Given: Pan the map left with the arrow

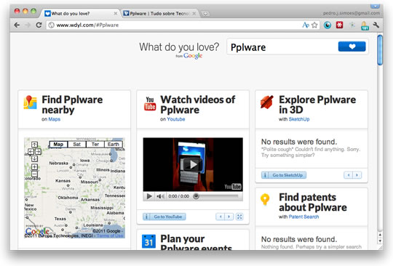Looking at the screenshot, I should (x=31, y=151).
